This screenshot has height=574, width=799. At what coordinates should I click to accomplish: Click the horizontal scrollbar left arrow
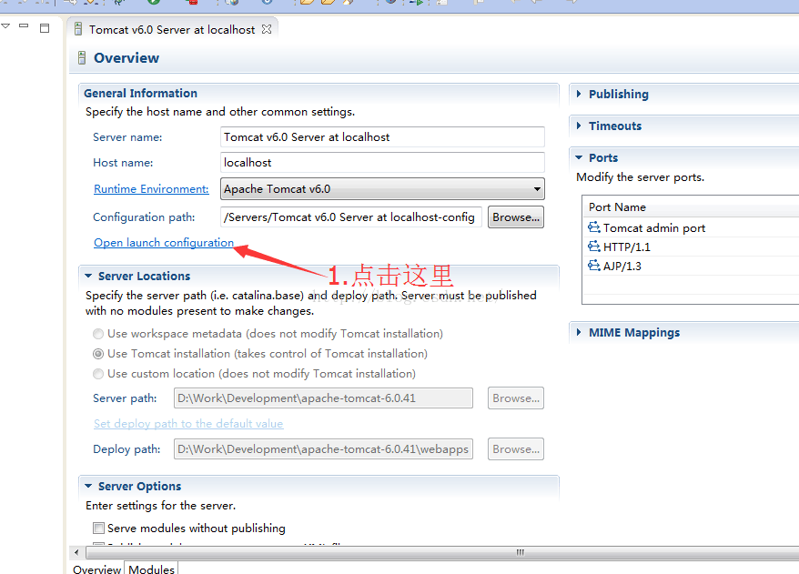[x=77, y=552]
